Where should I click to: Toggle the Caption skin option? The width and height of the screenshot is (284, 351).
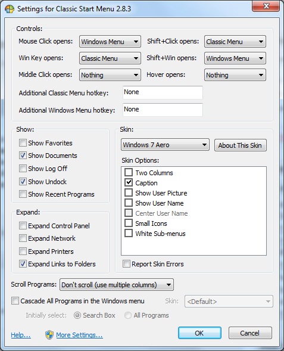pyautogui.click(x=129, y=183)
